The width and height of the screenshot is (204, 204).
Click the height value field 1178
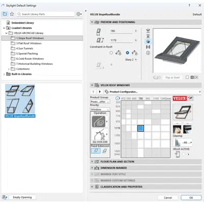pyautogui.click(x=121, y=40)
